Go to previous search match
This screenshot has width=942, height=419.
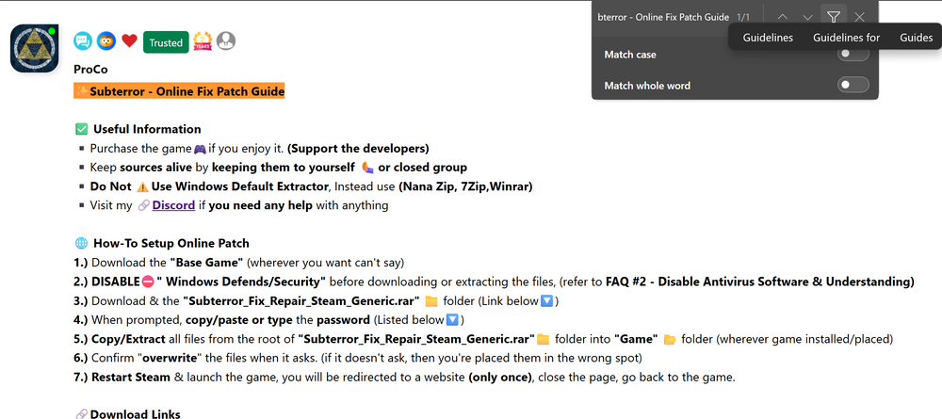pos(782,17)
